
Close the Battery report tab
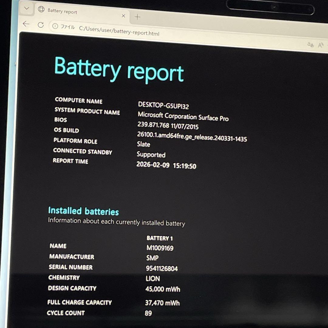click(123, 15)
